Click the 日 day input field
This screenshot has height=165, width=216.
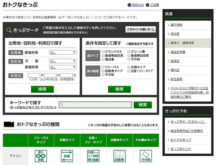point(67,75)
